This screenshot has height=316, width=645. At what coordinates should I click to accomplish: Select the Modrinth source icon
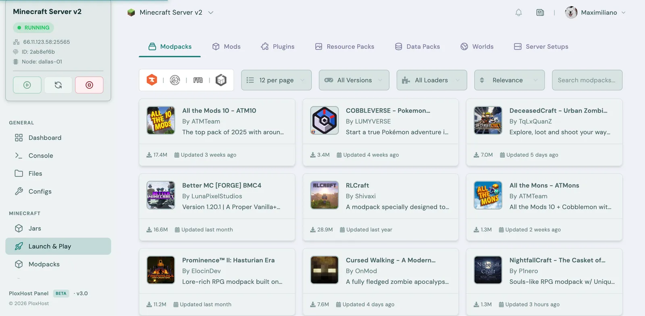[175, 80]
